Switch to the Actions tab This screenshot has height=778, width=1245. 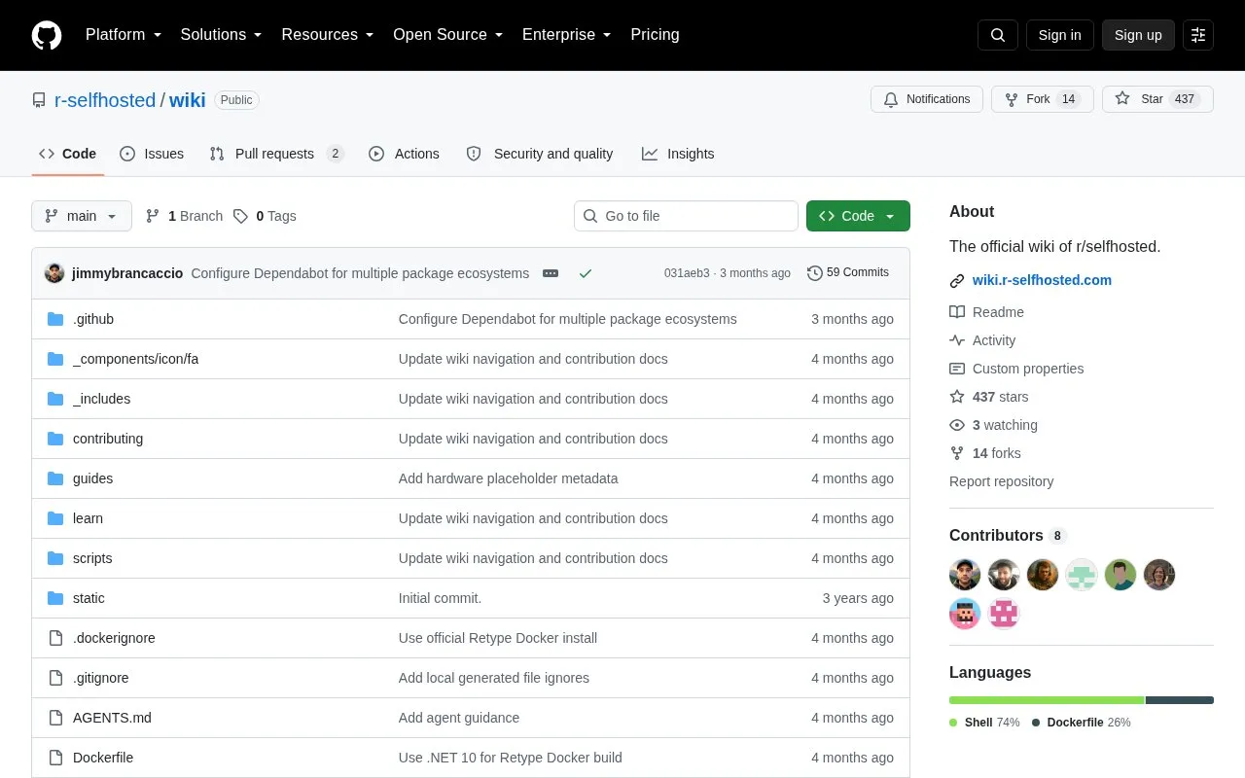(404, 154)
